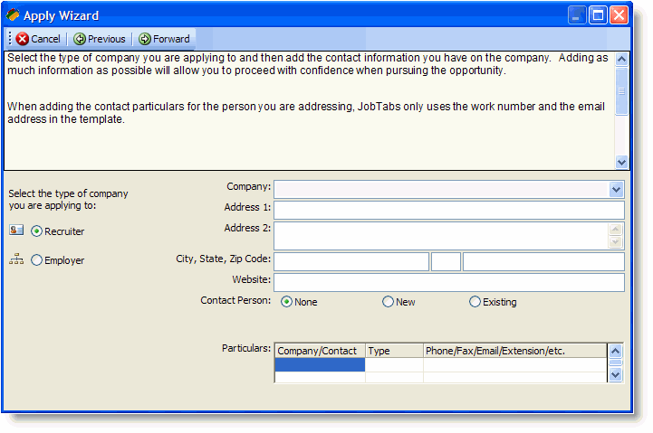Click Cancel text in toolbar
653x433 pixels.
pos(45,39)
